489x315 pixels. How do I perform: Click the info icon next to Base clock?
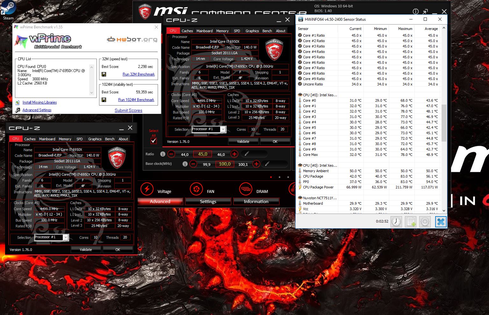pos(185,164)
